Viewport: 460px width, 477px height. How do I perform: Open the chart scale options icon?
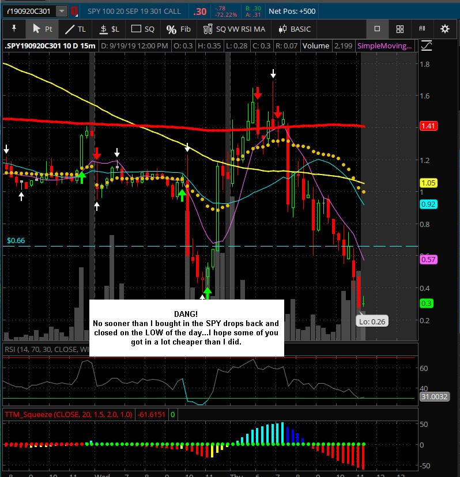[426, 46]
